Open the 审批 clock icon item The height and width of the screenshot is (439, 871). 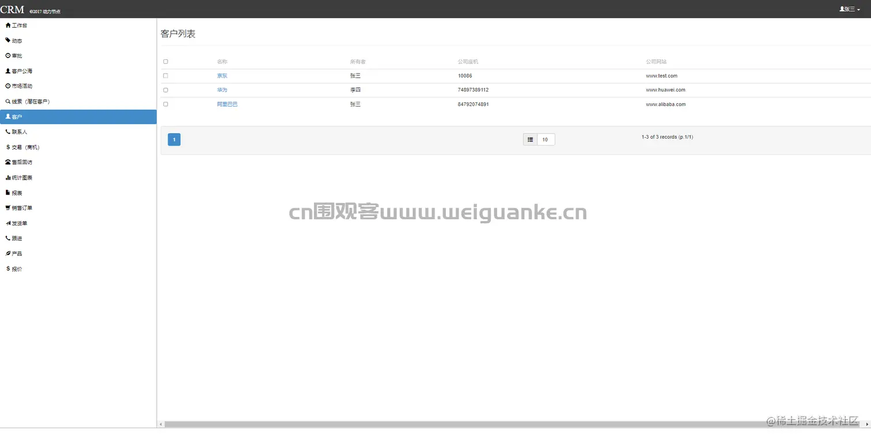point(14,56)
